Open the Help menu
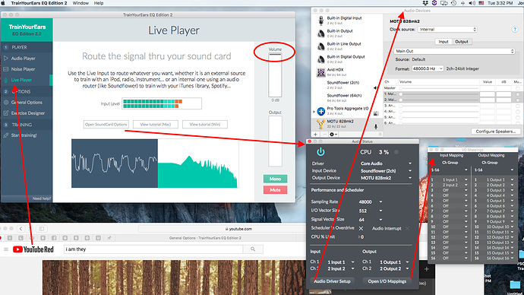524x295 pixels. (x=99, y=3)
